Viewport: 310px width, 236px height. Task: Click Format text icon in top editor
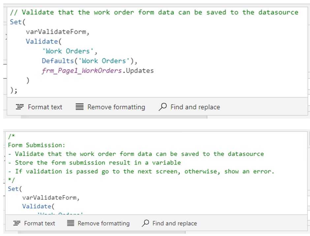pyautogui.click(x=20, y=107)
